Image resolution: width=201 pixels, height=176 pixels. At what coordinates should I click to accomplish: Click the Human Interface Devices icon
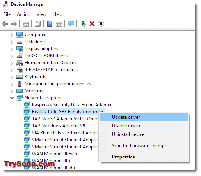click(20, 63)
